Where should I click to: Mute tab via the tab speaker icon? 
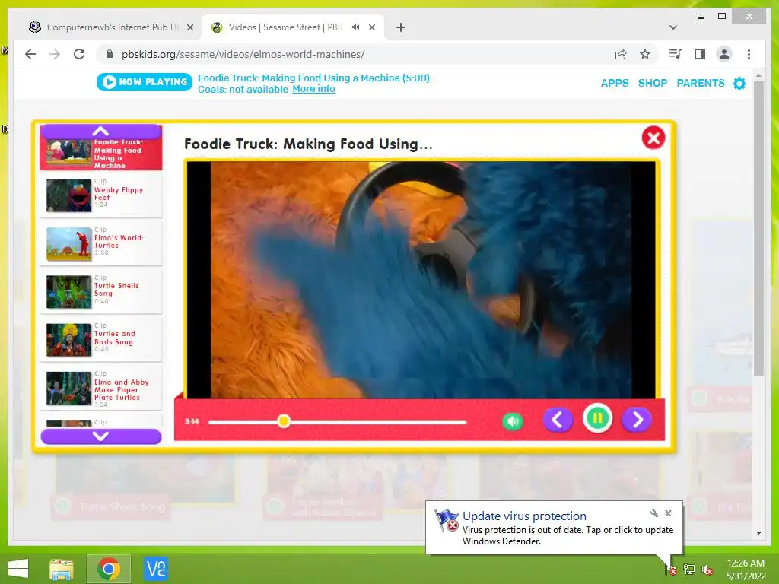[x=356, y=27]
